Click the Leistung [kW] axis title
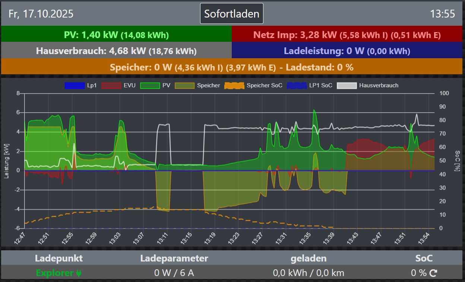 (6, 161)
